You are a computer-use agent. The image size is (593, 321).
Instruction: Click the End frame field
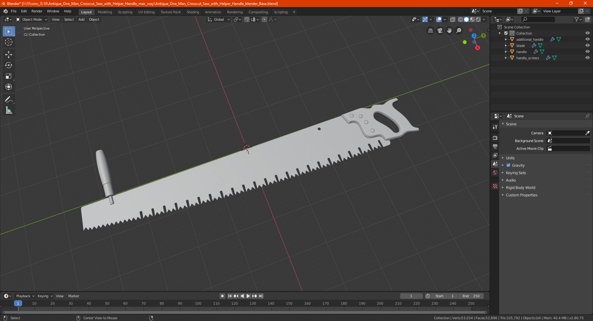pyautogui.click(x=471, y=296)
